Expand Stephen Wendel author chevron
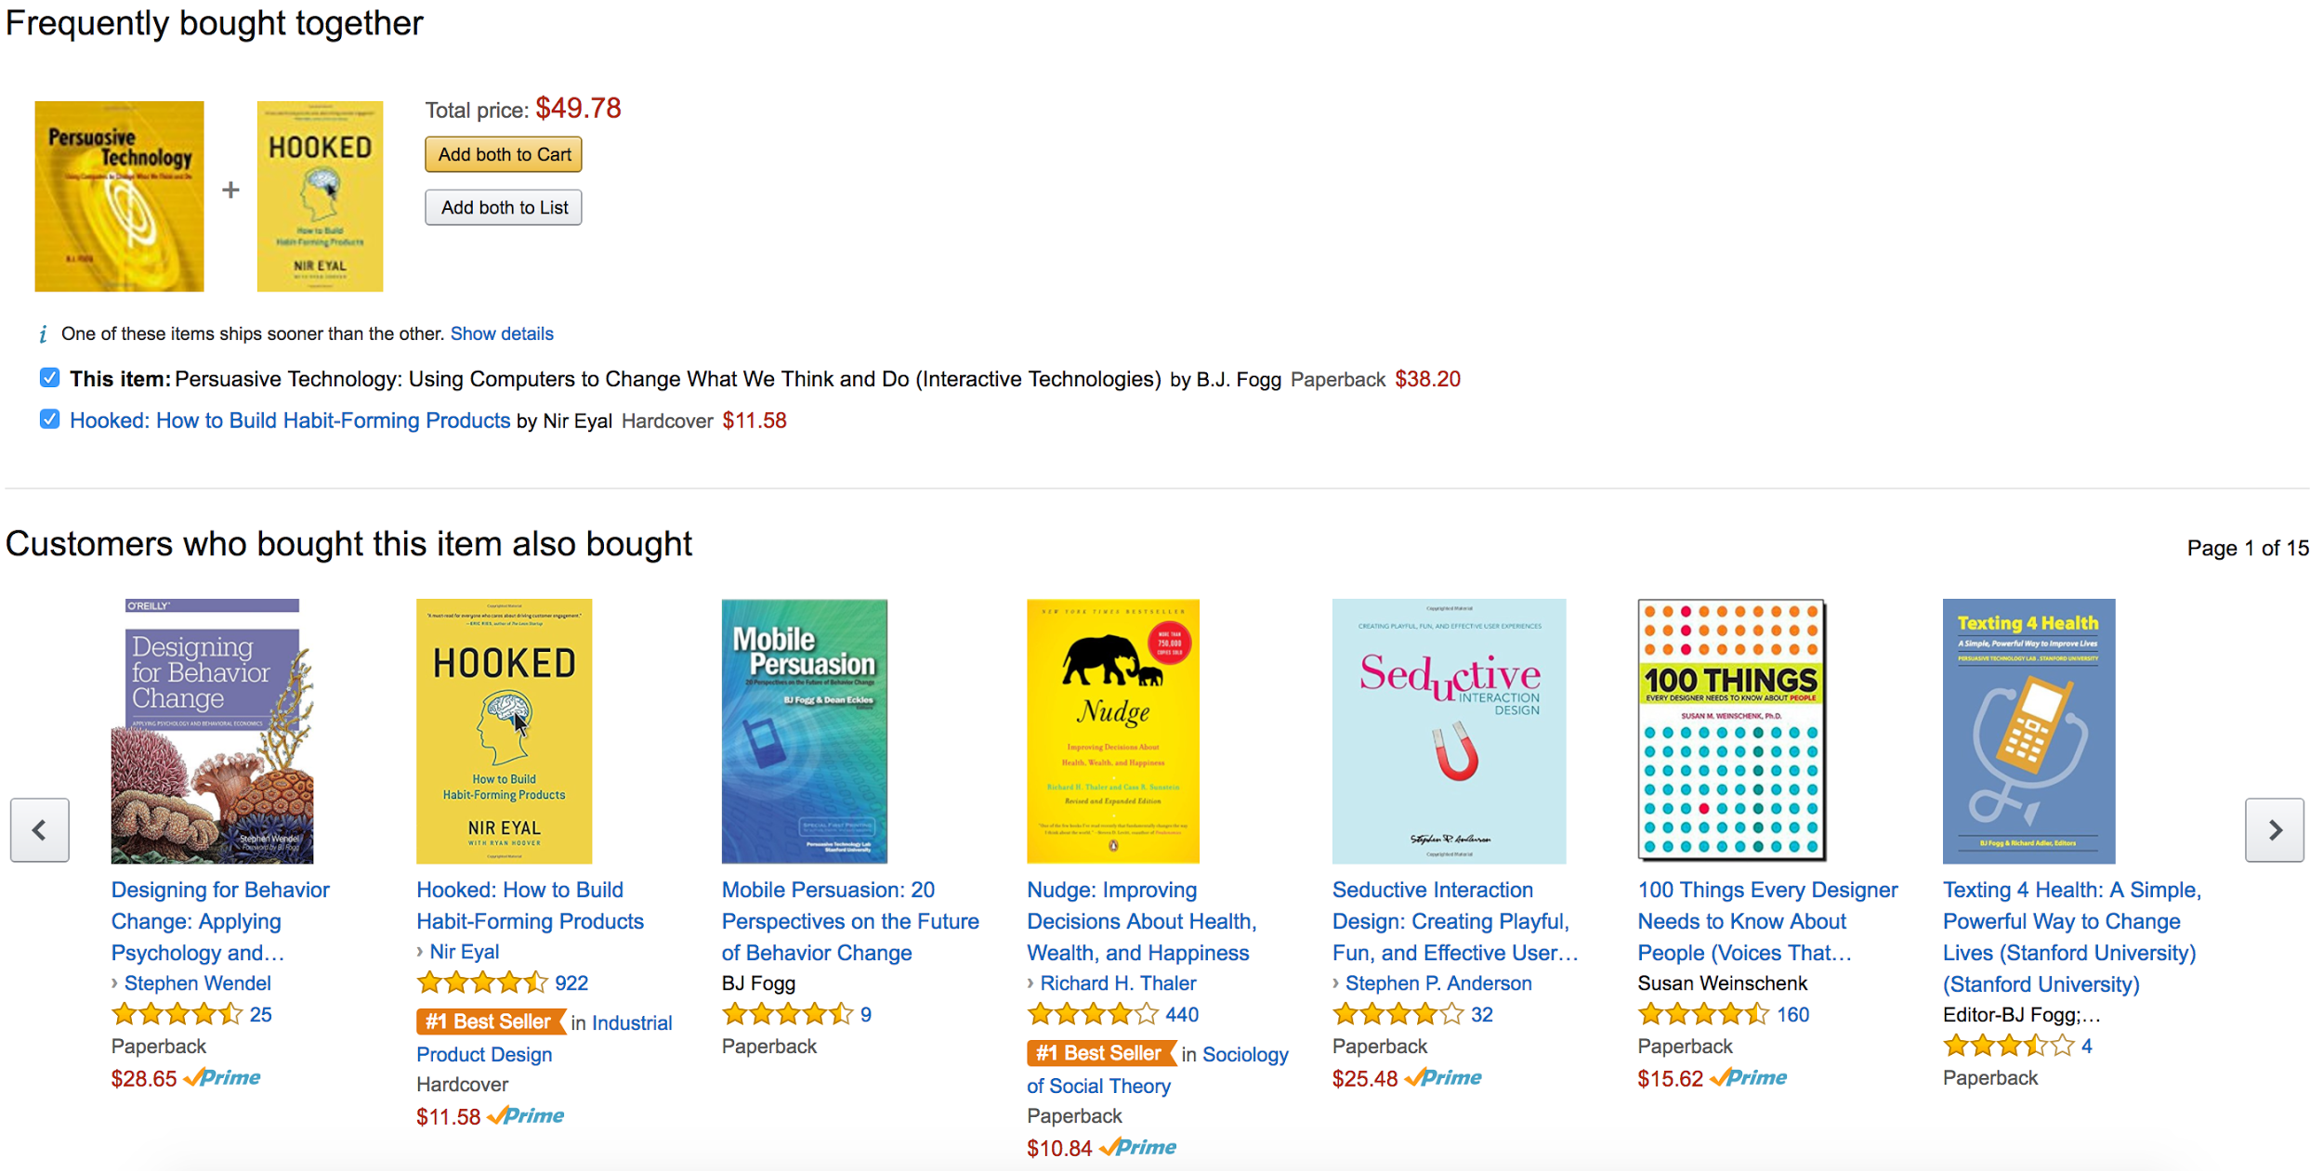Screen dimensions: 2323x1171 [115, 983]
